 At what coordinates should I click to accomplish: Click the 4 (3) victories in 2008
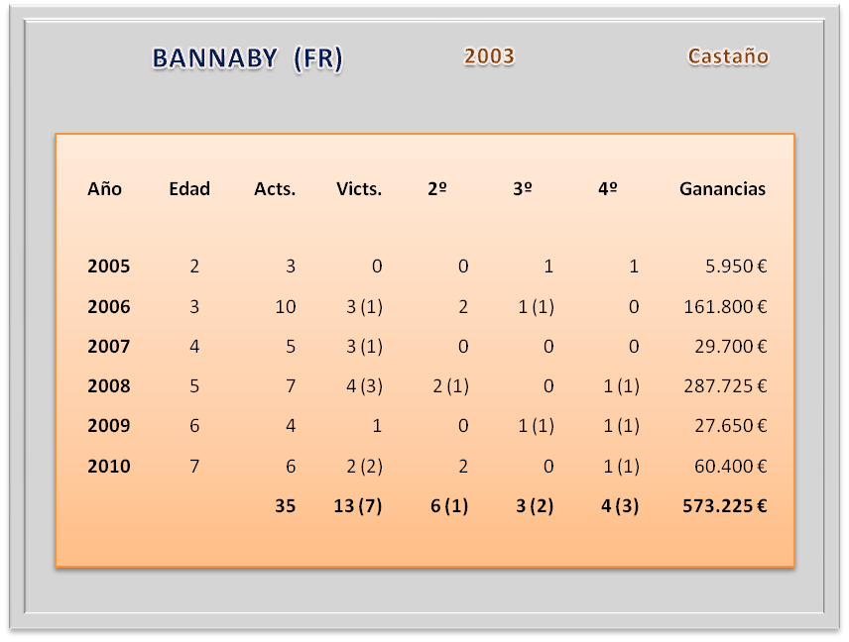point(364,386)
